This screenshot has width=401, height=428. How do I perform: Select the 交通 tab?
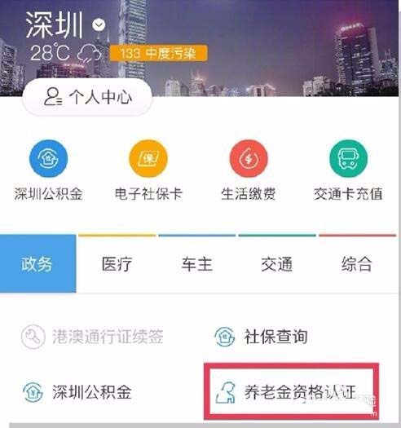[277, 264]
